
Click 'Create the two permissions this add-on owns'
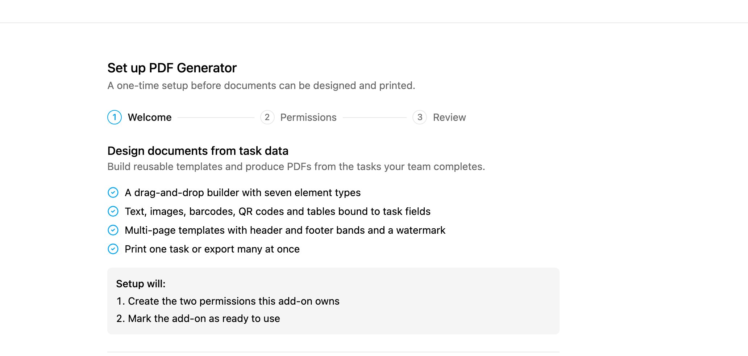234,301
